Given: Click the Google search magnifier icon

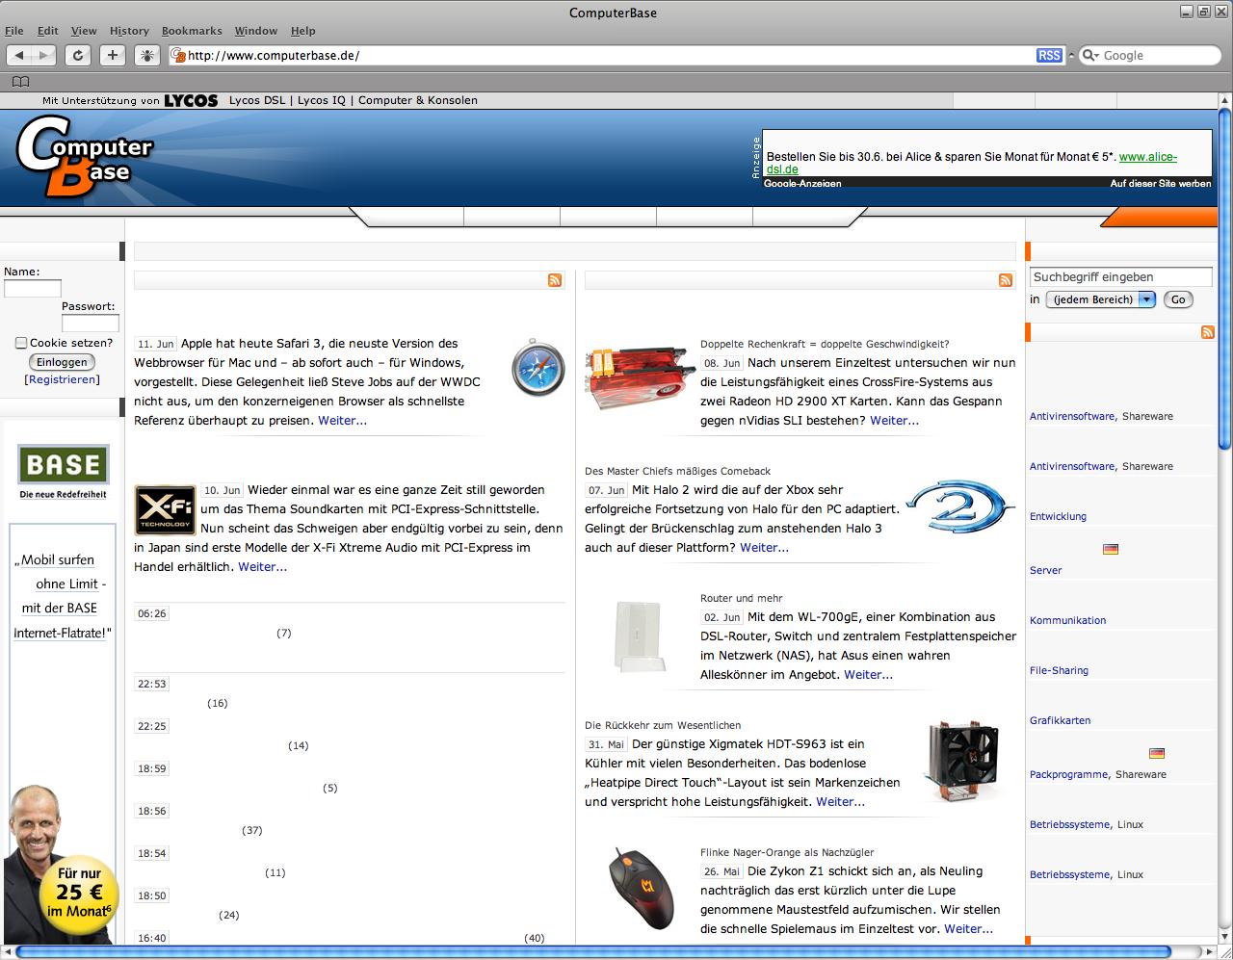Looking at the screenshot, I should (1091, 56).
